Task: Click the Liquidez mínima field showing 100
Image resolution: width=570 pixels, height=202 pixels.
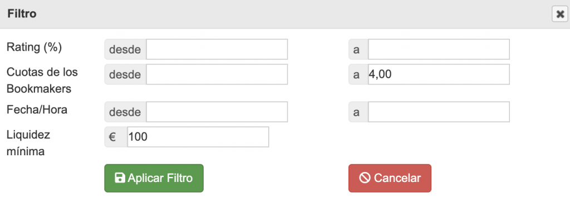Action: click(198, 137)
